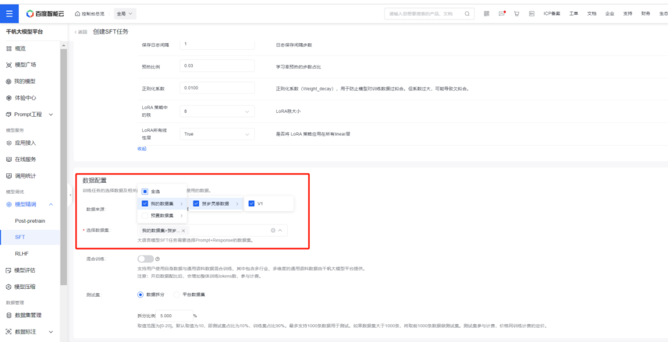Viewport: 668px width, 342px height.
Task: Uncheck the V1 version checkbox
Action: pyautogui.click(x=251, y=204)
